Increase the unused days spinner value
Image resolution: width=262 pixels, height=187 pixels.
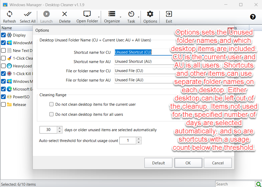[x=60, y=128]
